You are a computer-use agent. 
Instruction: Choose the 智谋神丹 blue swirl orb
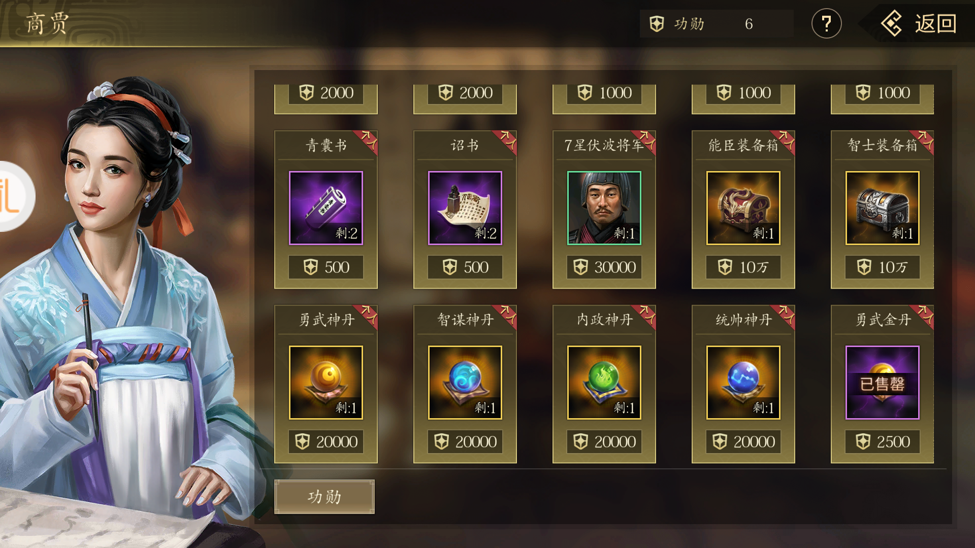tap(465, 383)
